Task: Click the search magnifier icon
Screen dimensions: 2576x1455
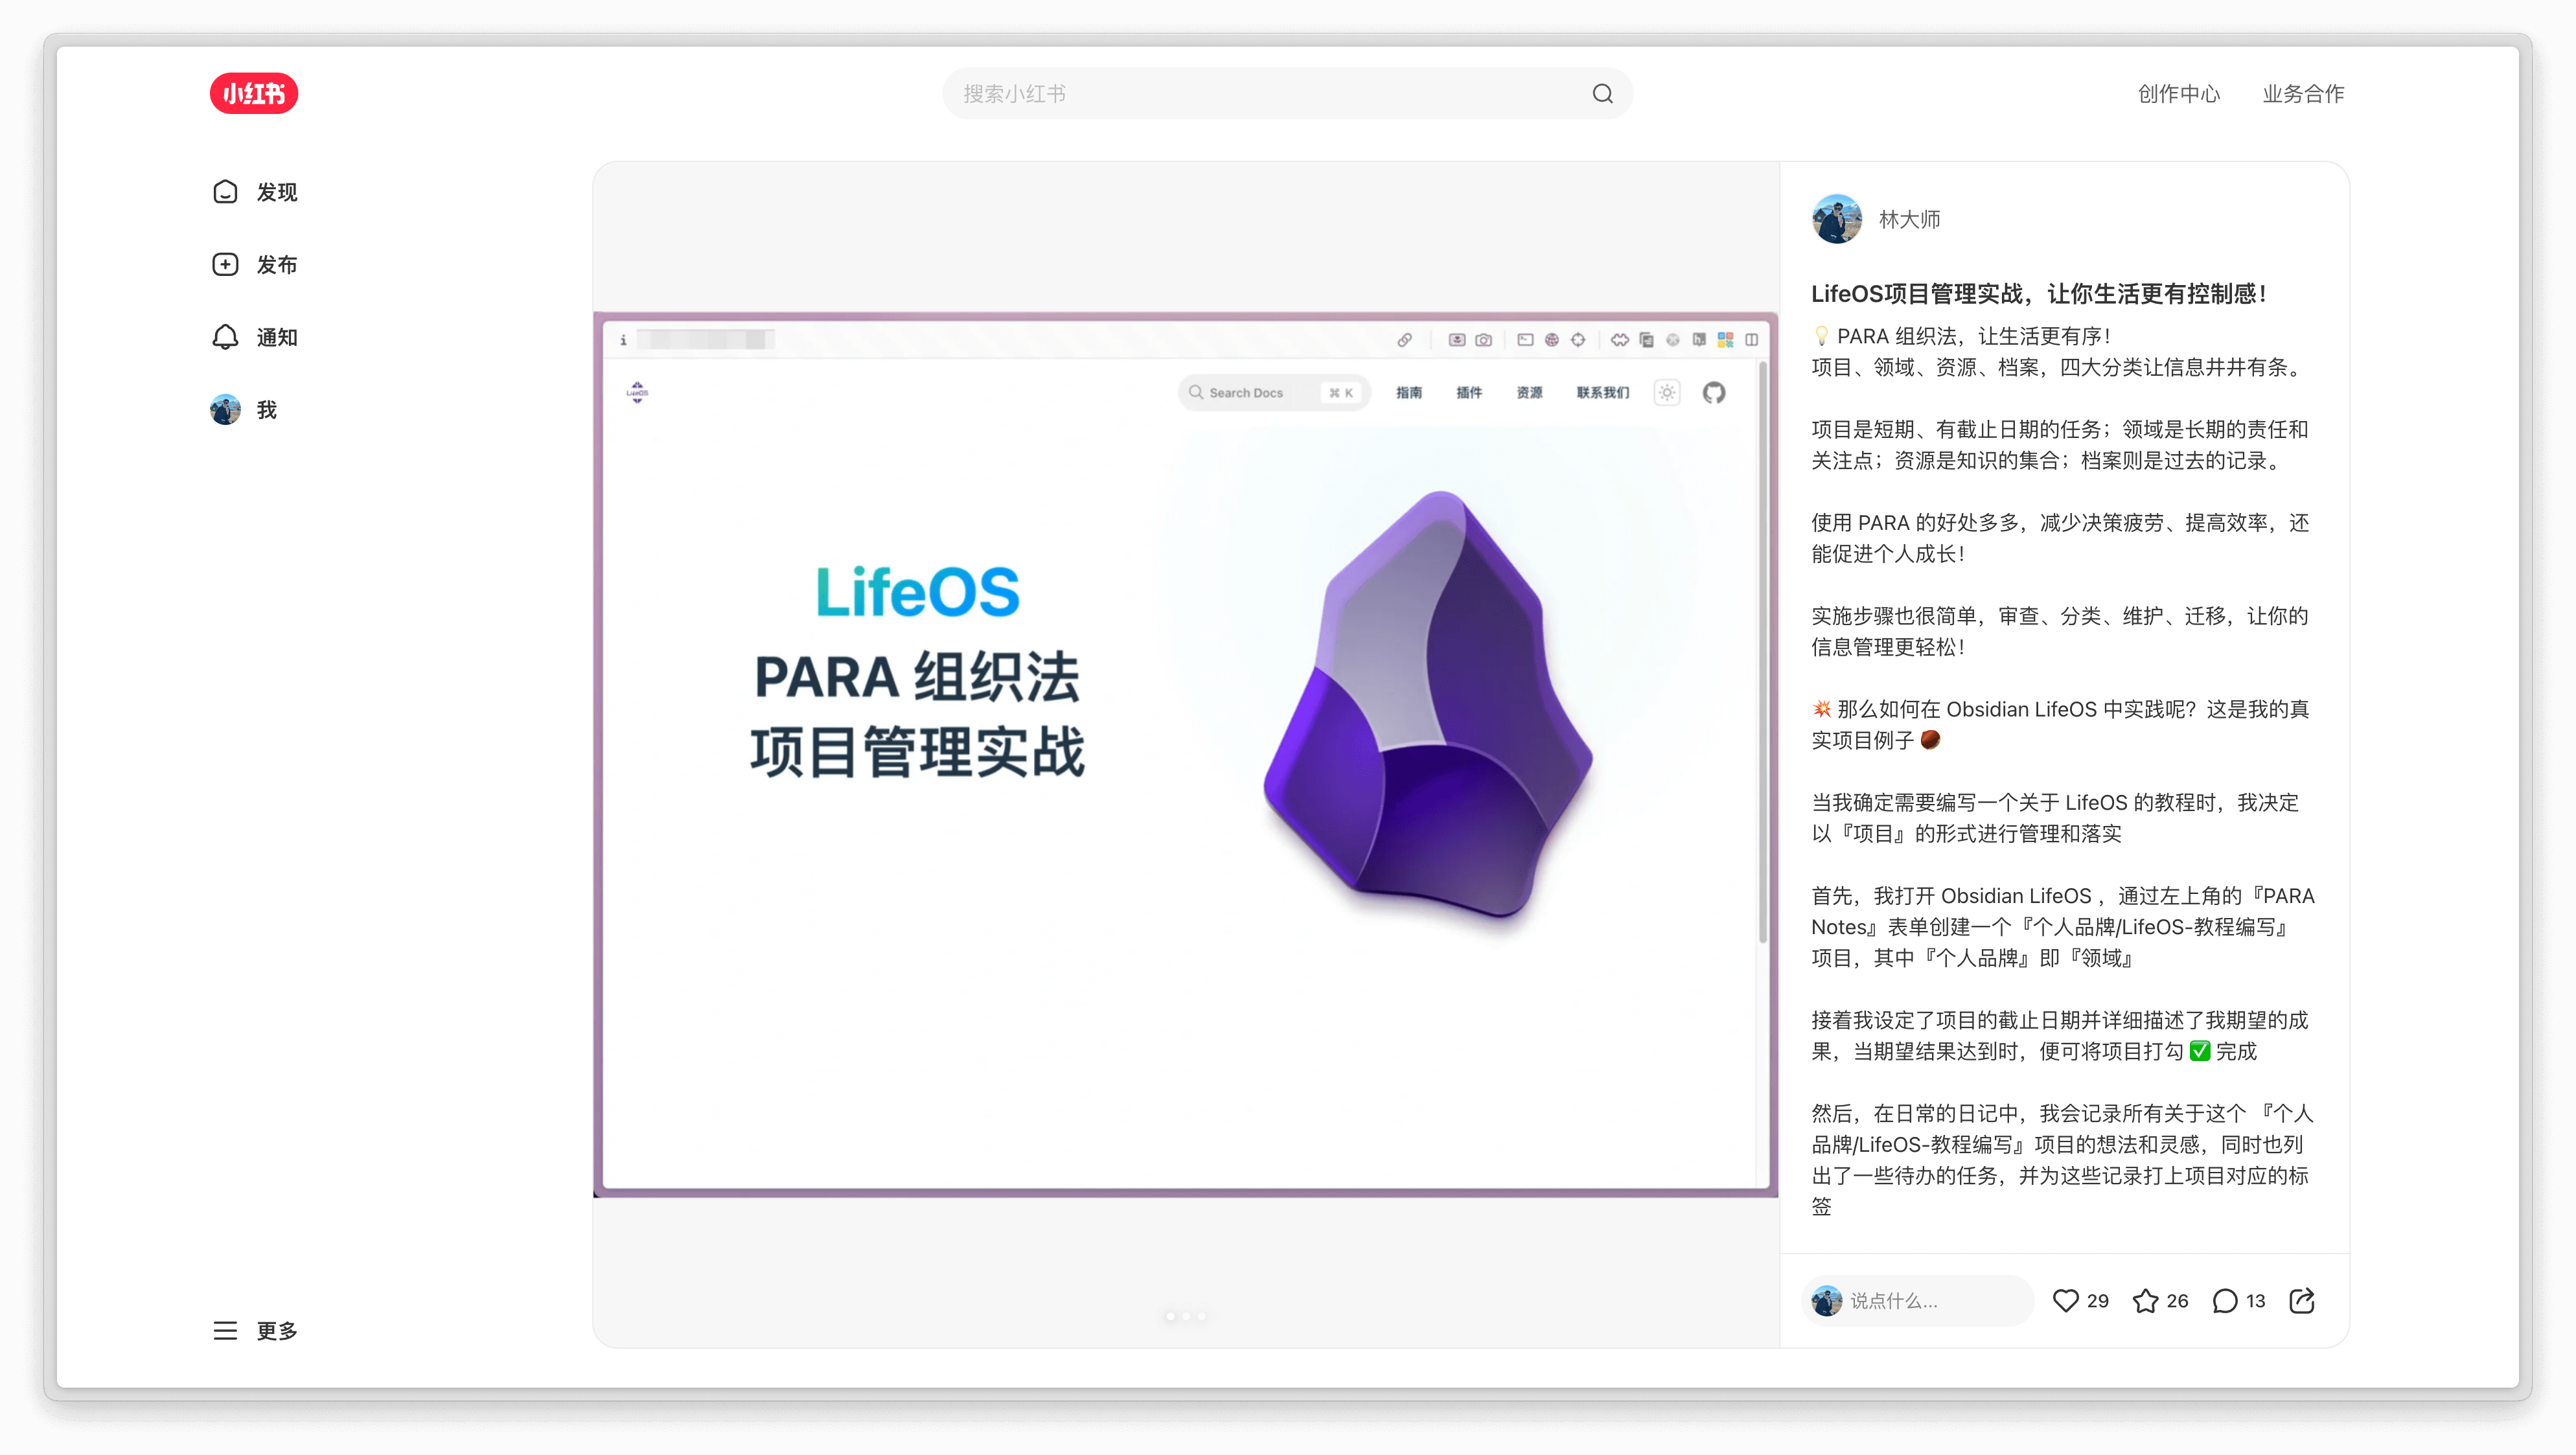Action: tap(1601, 93)
